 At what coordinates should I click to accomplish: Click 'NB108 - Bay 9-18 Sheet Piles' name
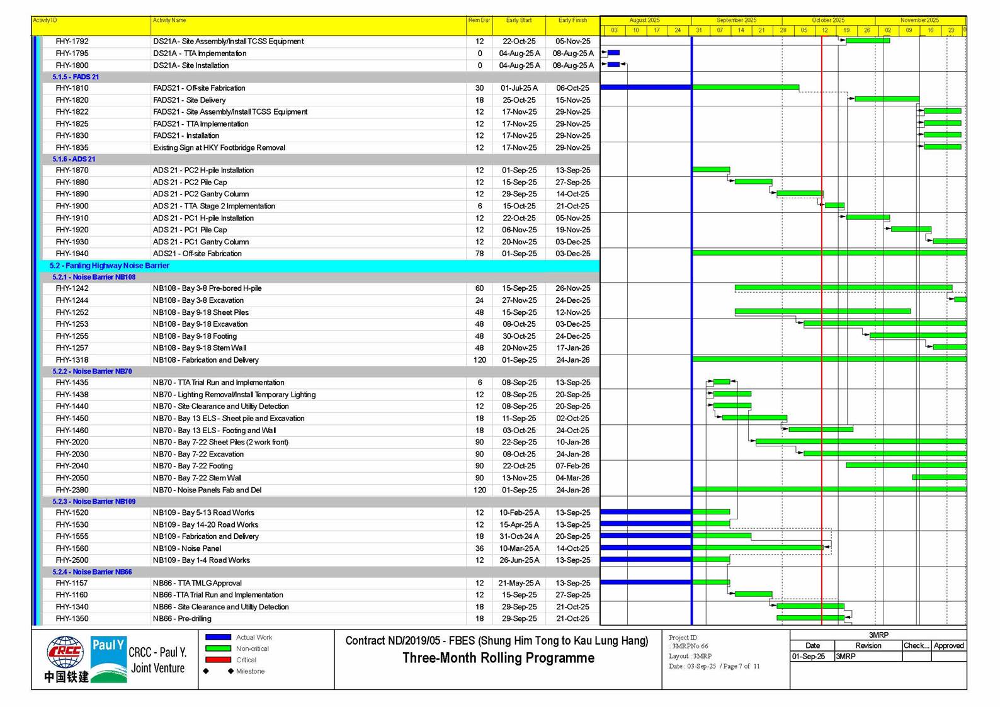[201, 312]
